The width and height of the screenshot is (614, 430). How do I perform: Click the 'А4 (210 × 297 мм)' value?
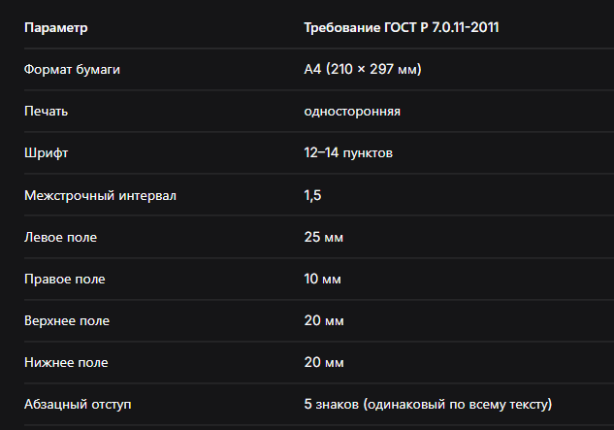363,69
